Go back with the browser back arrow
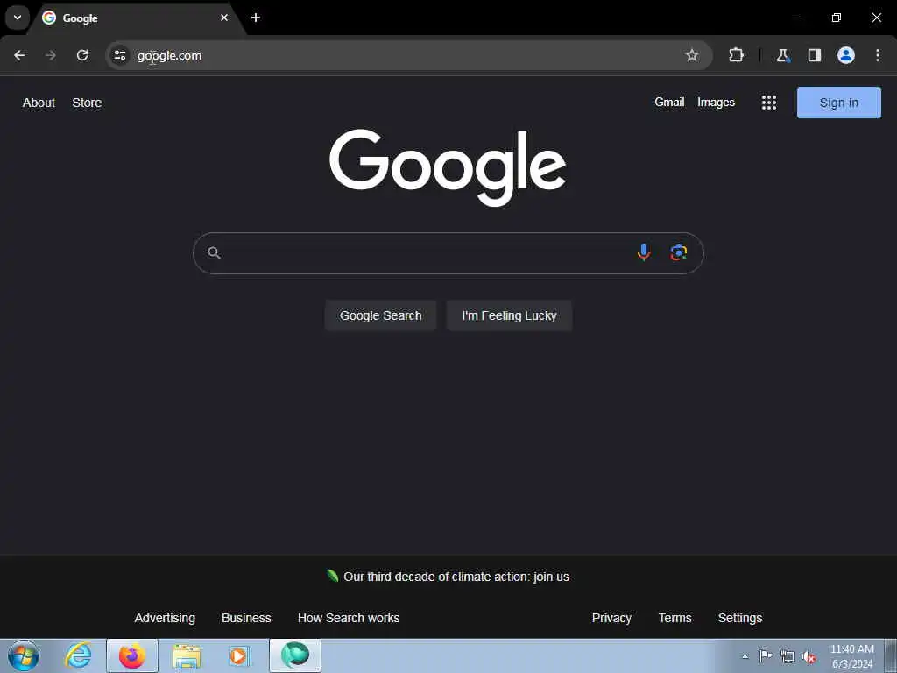Viewport: 897px width, 673px height. click(x=19, y=55)
